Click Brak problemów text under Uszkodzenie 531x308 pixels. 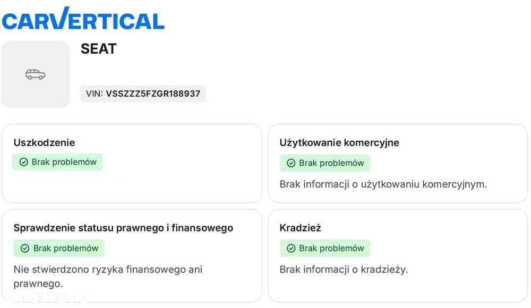(64, 162)
